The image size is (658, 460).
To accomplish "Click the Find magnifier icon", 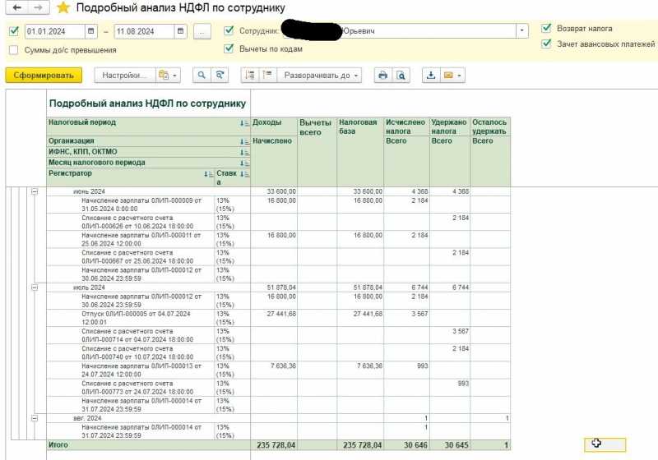I will click(x=202, y=76).
